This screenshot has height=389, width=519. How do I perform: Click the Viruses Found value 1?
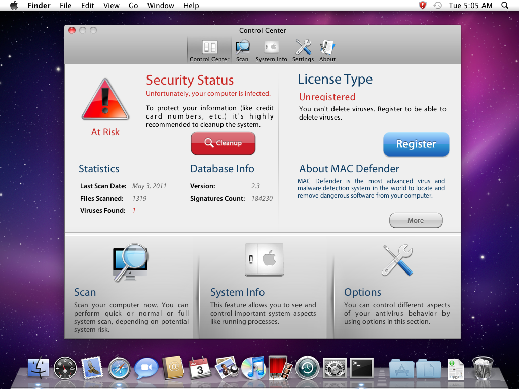click(134, 210)
